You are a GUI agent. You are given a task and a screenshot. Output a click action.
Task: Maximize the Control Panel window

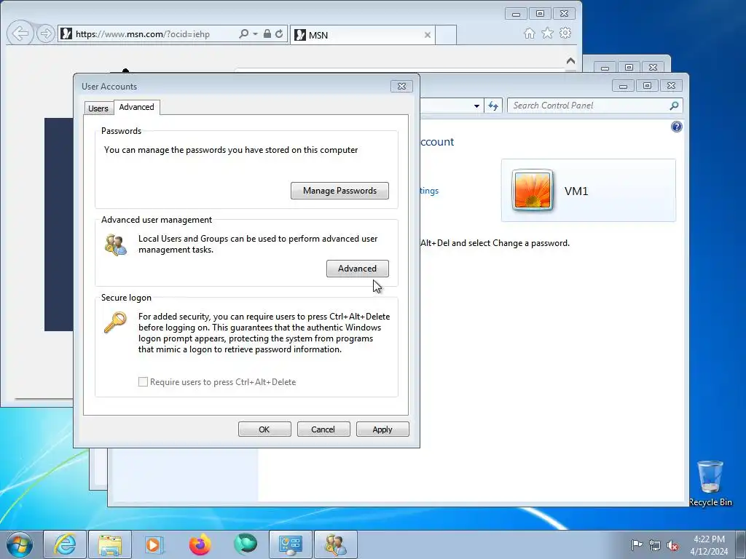(x=647, y=86)
